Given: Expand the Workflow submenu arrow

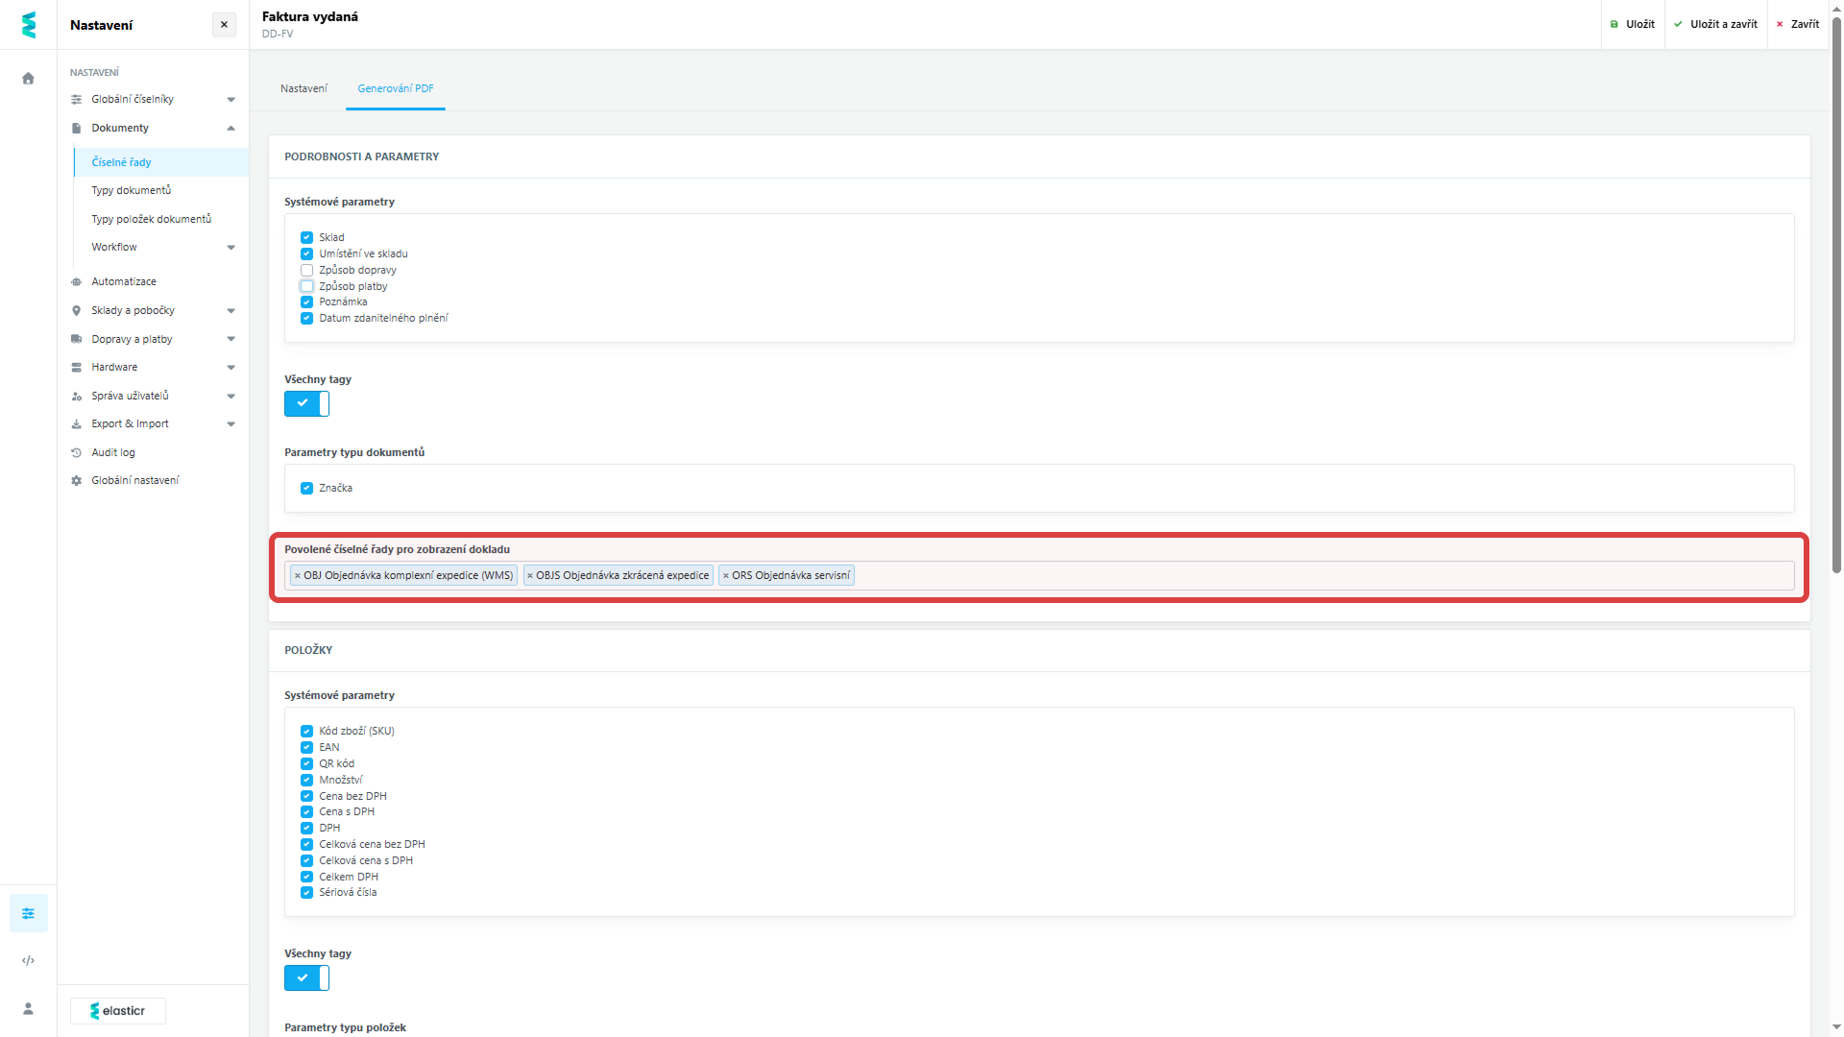Looking at the screenshot, I should (230, 248).
